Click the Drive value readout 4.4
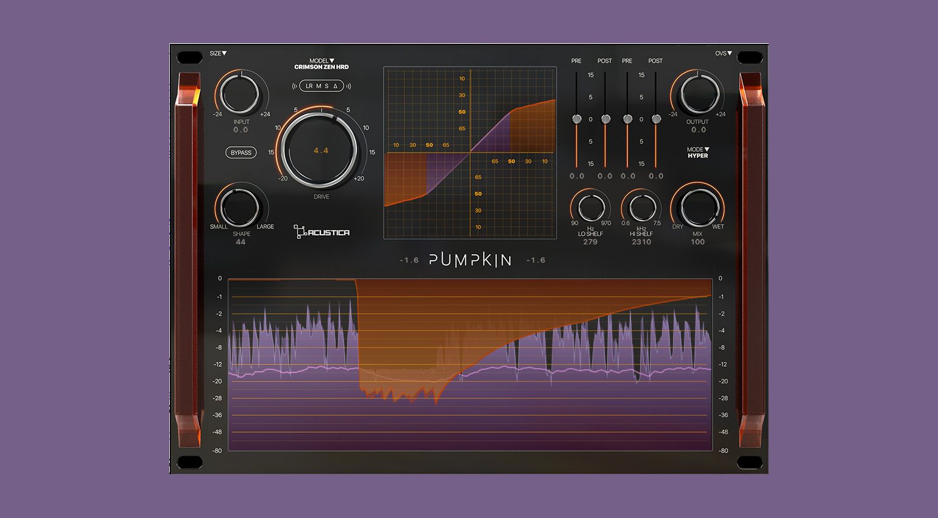Viewport: 938px width, 518px height. (321, 151)
